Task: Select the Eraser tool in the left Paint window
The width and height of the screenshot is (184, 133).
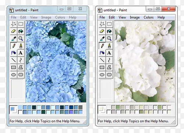Action: [x=14, y=31]
